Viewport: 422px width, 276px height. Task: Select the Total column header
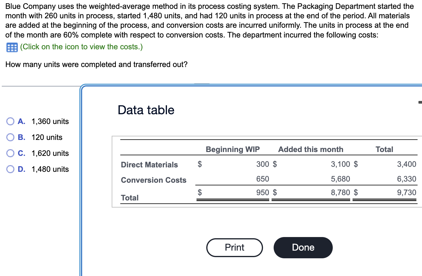(x=384, y=149)
